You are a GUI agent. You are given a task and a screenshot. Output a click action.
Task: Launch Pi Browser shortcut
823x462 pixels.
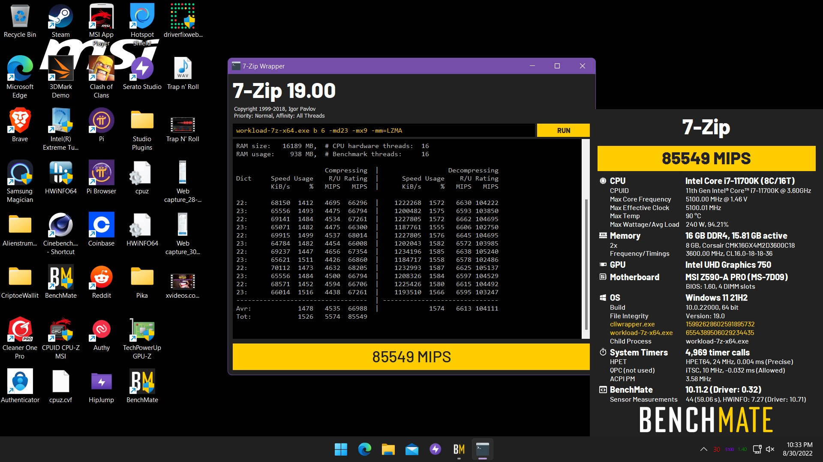coord(101,177)
